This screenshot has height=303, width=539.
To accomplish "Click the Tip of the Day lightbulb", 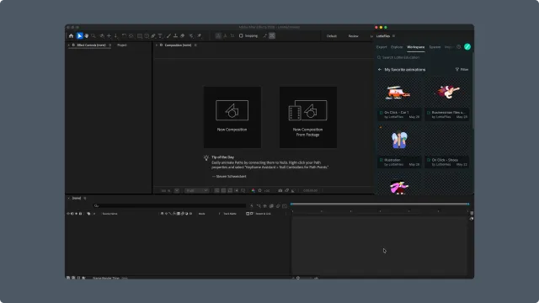I will tap(206, 157).
